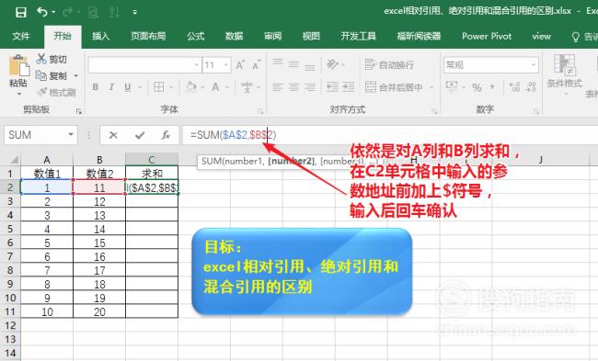Viewport: 598px width, 361px height.
Task: Expand the 粘贴 options arrow
Action: (x=18, y=94)
